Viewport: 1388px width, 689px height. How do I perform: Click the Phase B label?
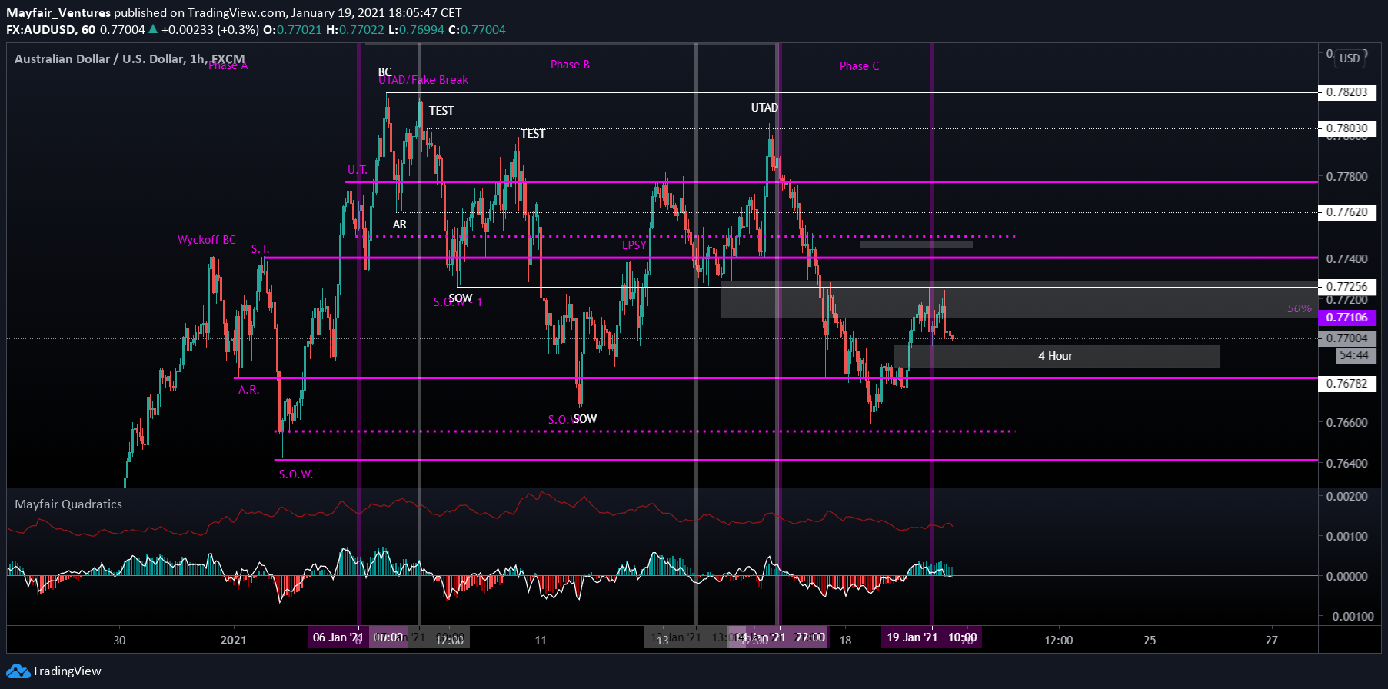570,65
